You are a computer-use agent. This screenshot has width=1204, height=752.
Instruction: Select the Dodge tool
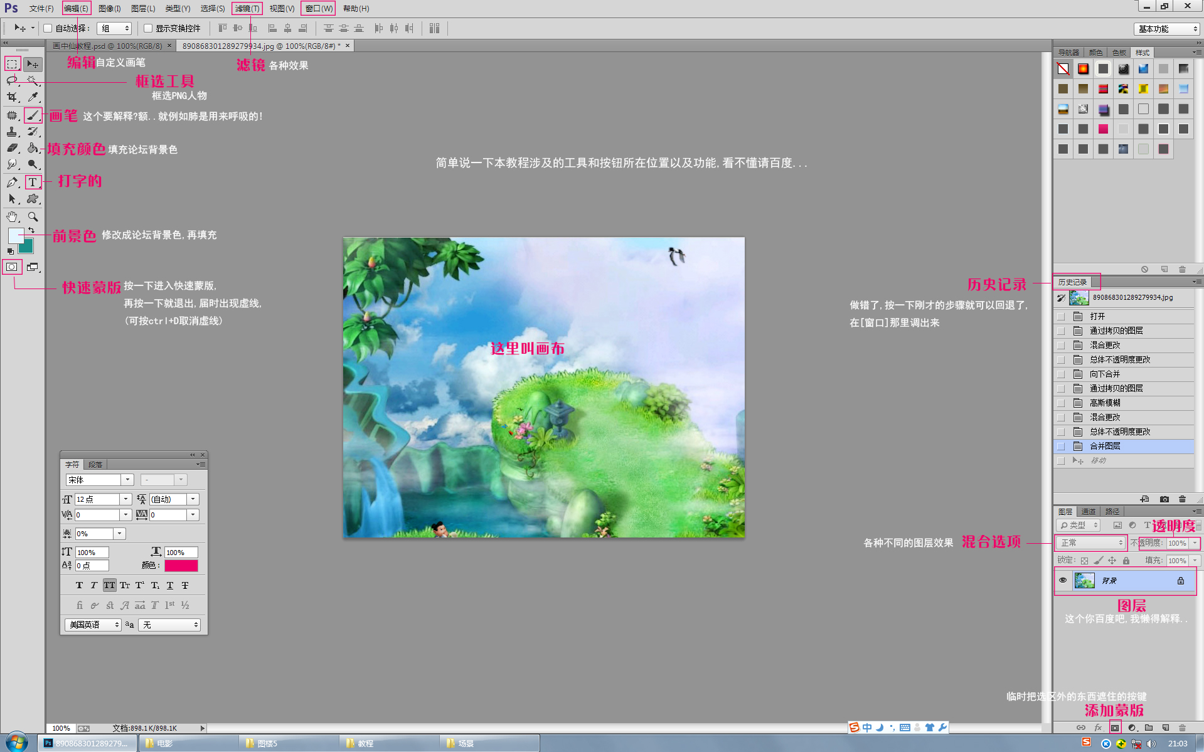pyautogui.click(x=33, y=164)
